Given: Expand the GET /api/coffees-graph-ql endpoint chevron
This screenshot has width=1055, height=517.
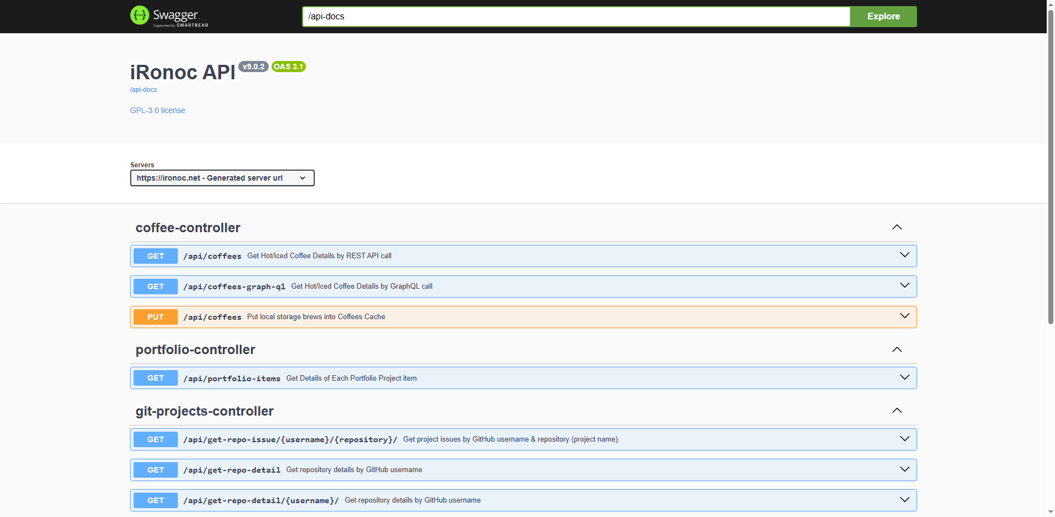Looking at the screenshot, I should 905,286.
